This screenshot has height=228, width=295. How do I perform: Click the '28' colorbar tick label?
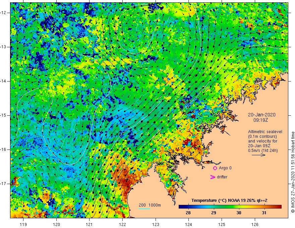188,213
